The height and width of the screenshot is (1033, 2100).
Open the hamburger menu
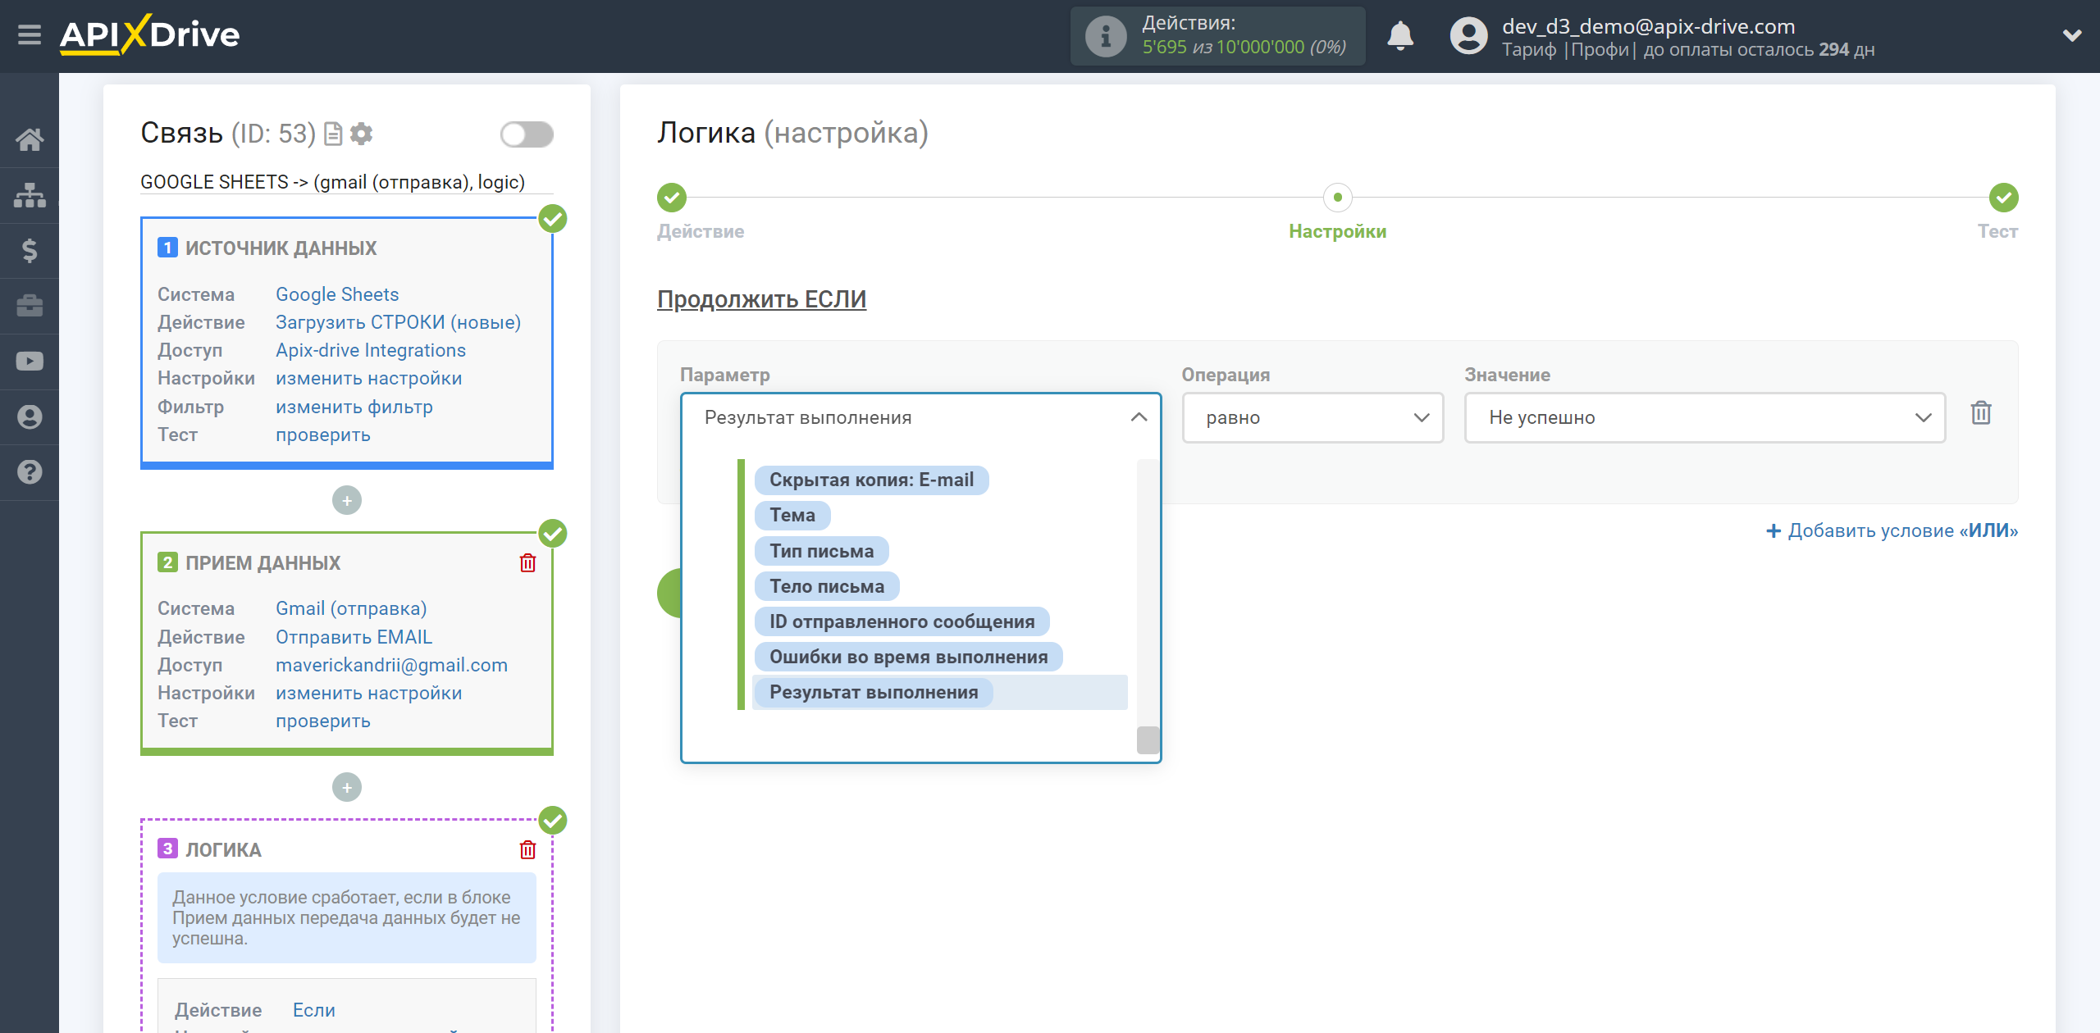coord(30,35)
